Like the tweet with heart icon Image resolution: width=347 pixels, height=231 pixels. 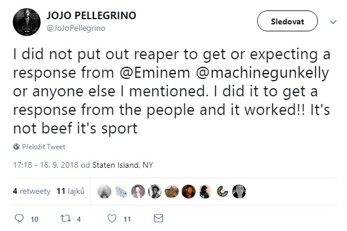click(112, 218)
